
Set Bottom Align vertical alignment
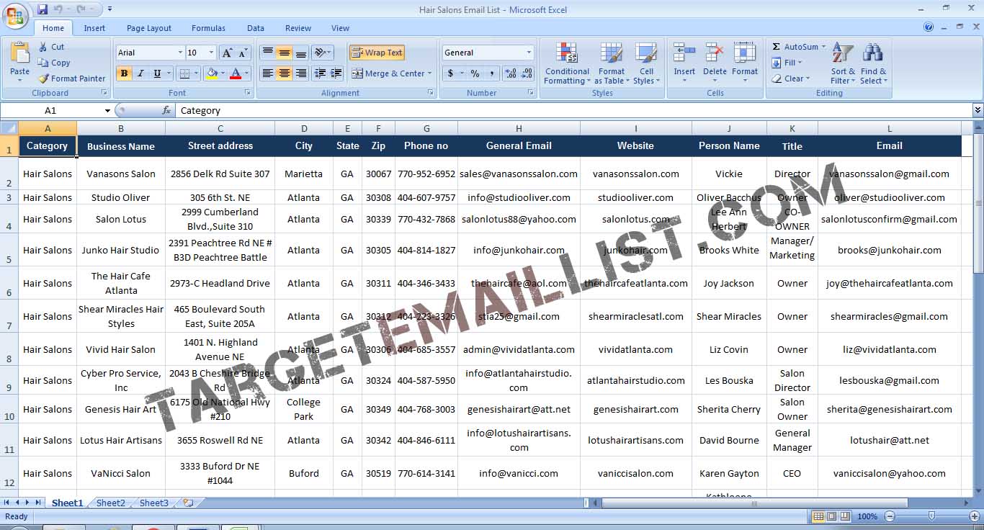(x=301, y=53)
